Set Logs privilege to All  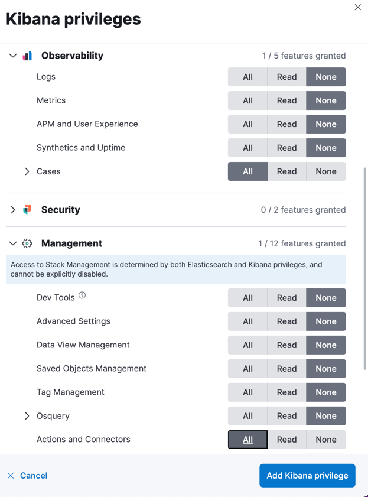247,77
